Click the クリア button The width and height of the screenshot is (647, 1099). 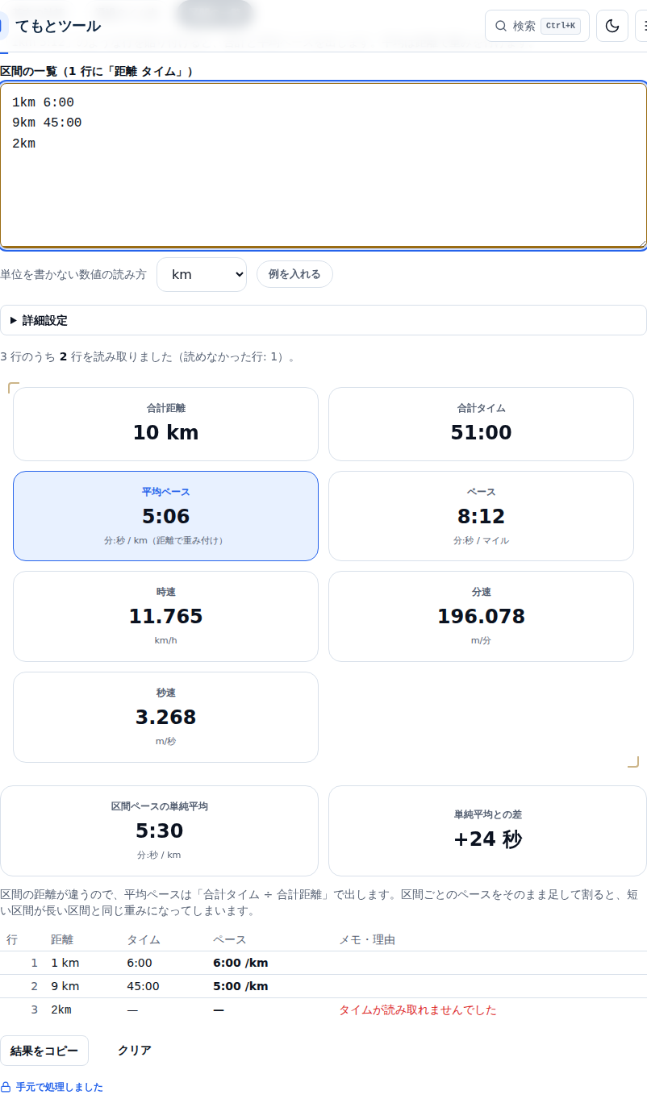click(x=135, y=1051)
